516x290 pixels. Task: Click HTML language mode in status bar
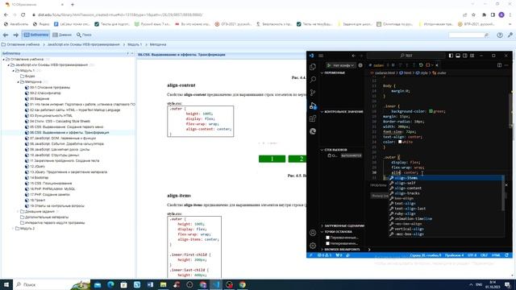tap(496, 255)
